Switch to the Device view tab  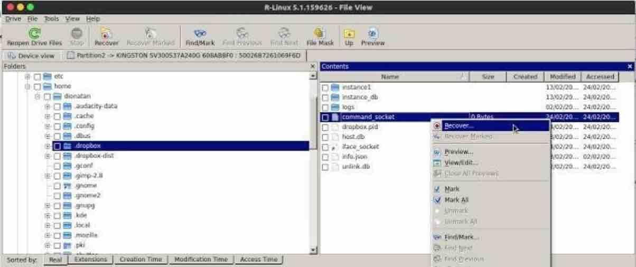coord(31,55)
